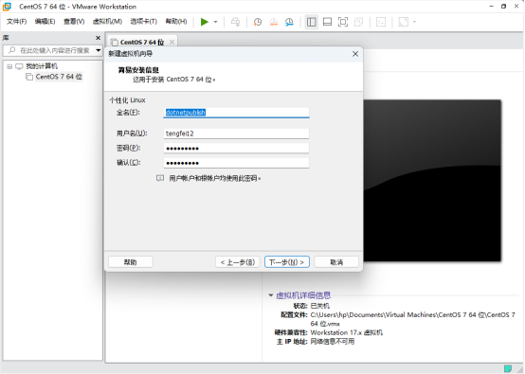The width and height of the screenshot is (525, 374).
Task: Open the power options dropdown arrow
Action: tap(216, 22)
